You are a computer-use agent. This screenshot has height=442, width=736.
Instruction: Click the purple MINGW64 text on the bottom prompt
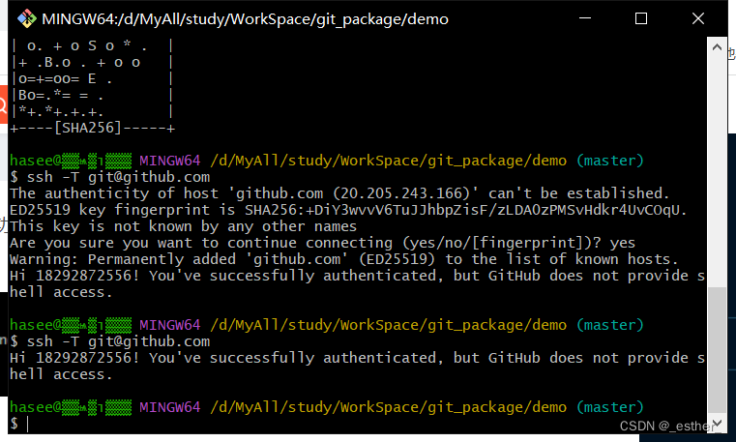pos(170,407)
